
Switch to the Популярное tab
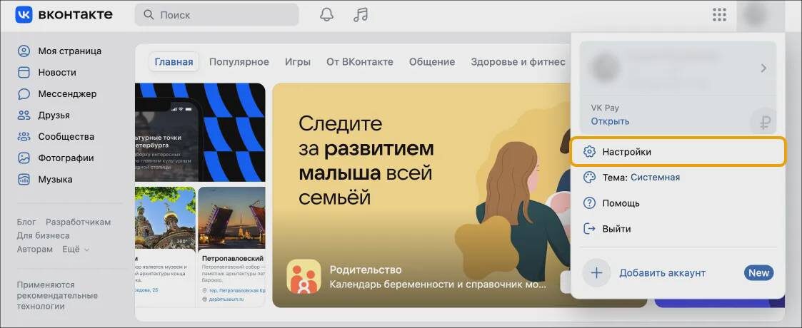click(x=239, y=62)
